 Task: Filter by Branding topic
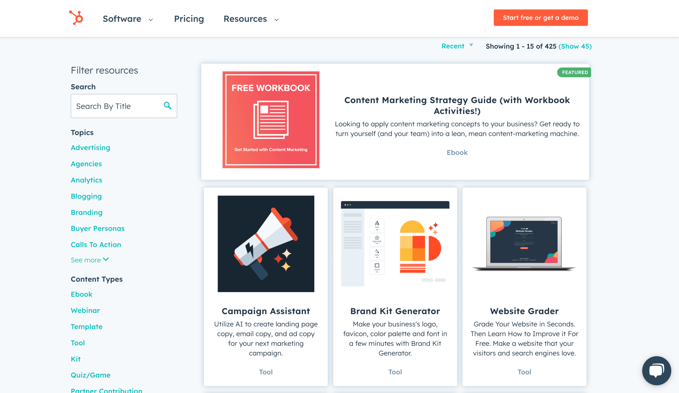tap(86, 212)
